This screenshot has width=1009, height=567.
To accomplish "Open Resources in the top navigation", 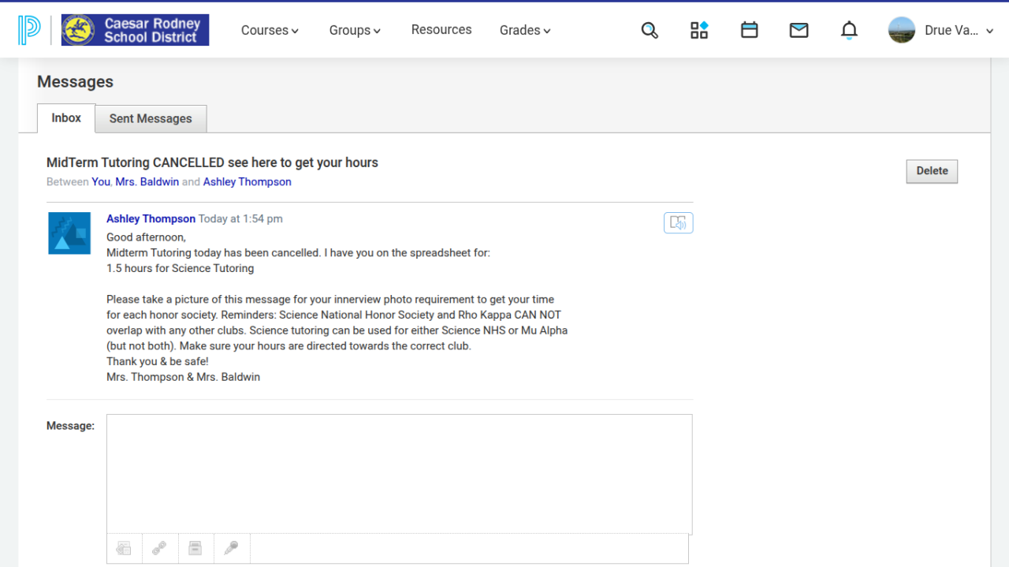I will click(x=441, y=30).
